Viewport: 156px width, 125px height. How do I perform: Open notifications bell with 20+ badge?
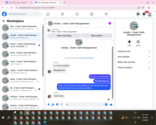[144, 14]
